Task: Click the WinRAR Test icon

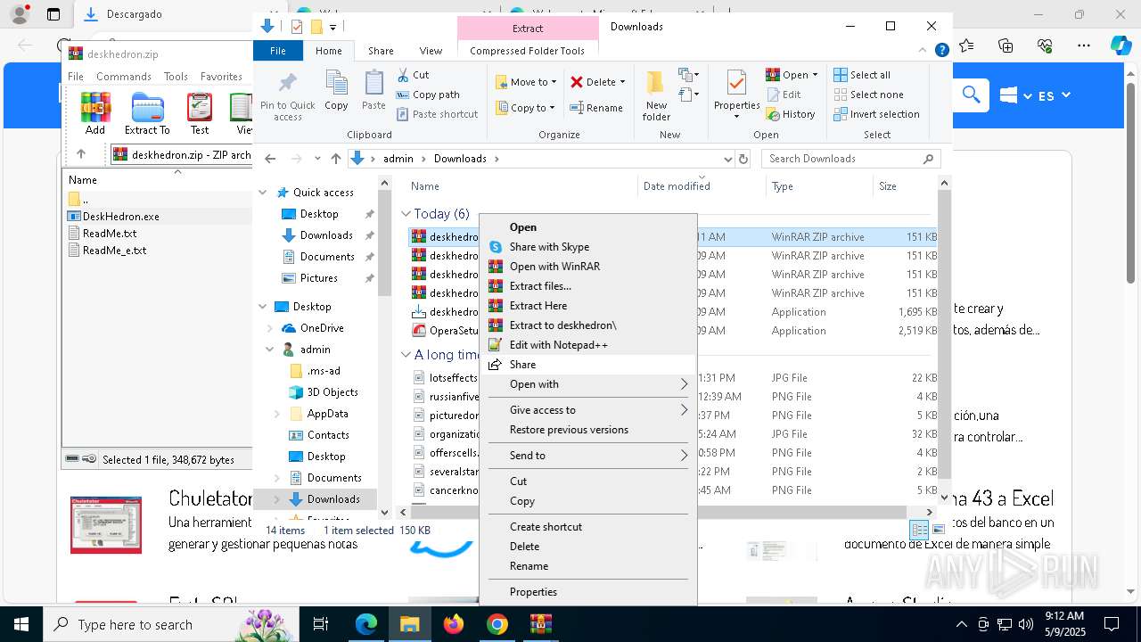Action: tap(200, 113)
